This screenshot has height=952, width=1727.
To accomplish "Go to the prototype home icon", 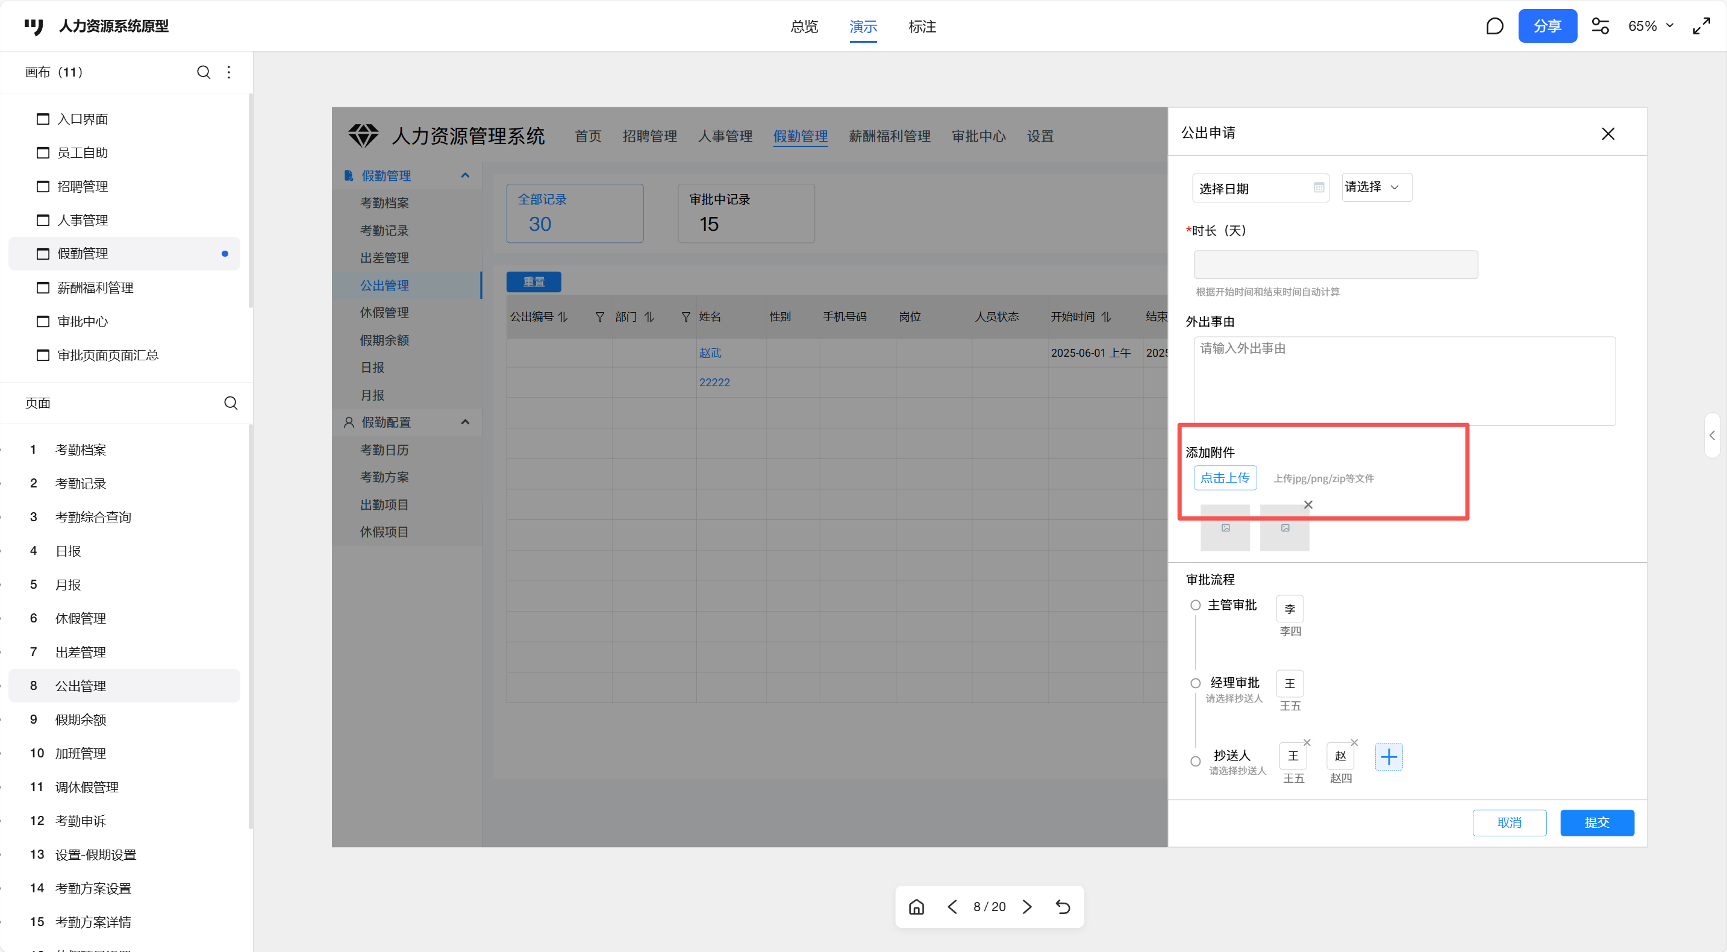I will pyautogui.click(x=916, y=907).
